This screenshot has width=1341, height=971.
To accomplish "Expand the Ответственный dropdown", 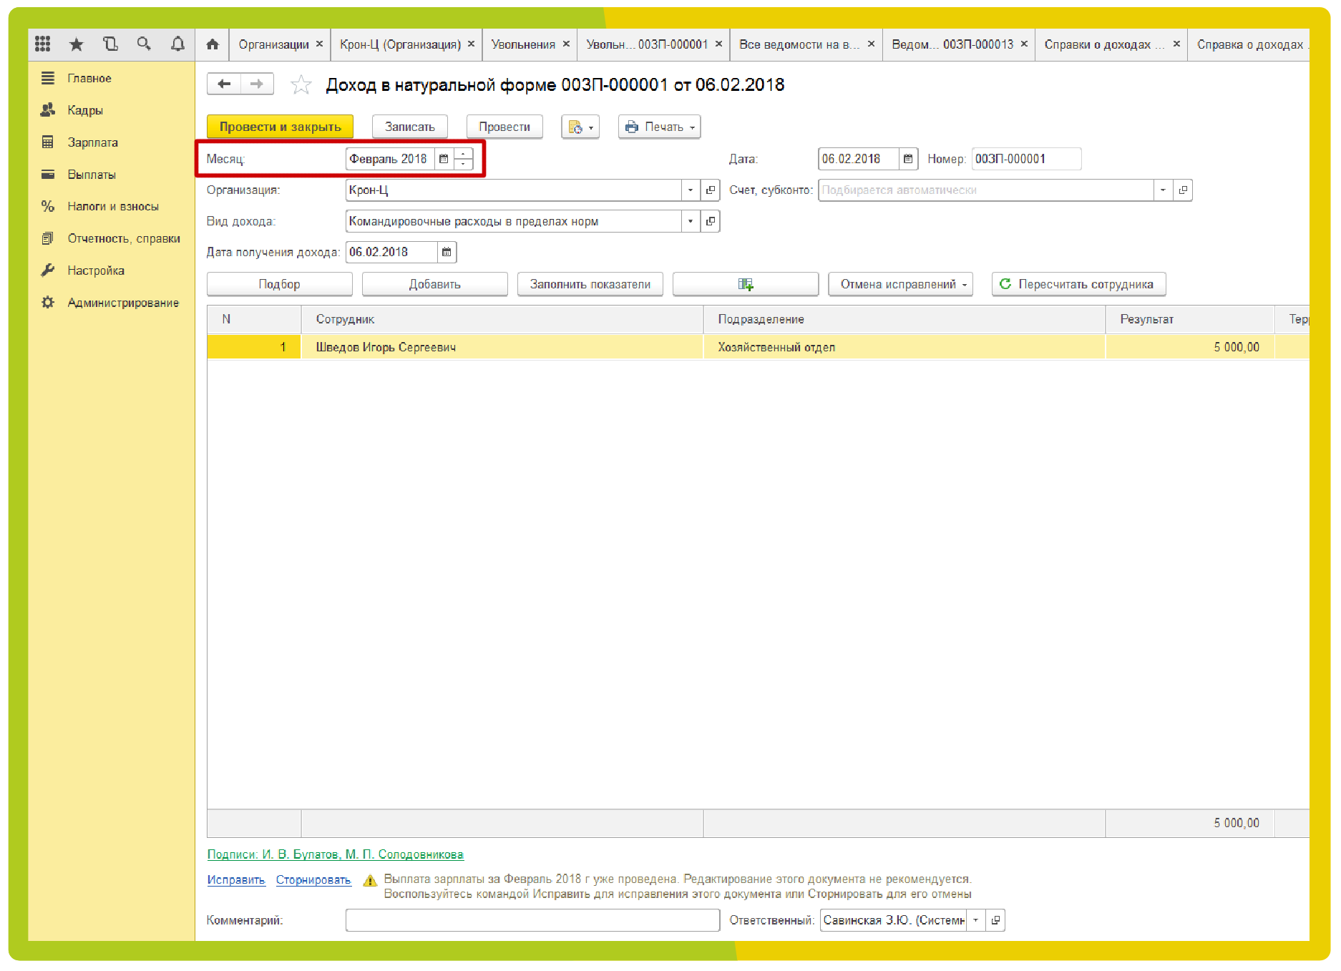I will pos(975,920).
